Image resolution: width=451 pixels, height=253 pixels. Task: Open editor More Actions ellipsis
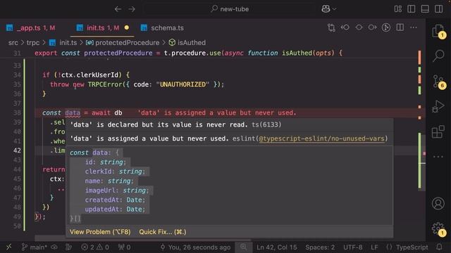tap(414, 27)
